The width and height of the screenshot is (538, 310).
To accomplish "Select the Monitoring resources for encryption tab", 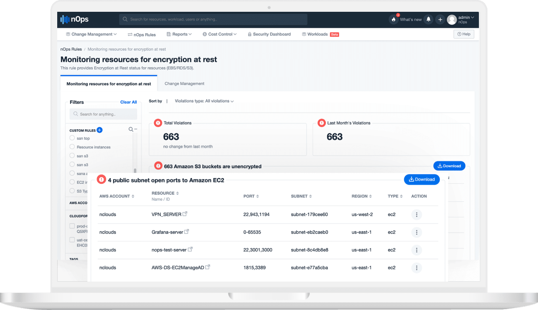I will click(109, 84).
